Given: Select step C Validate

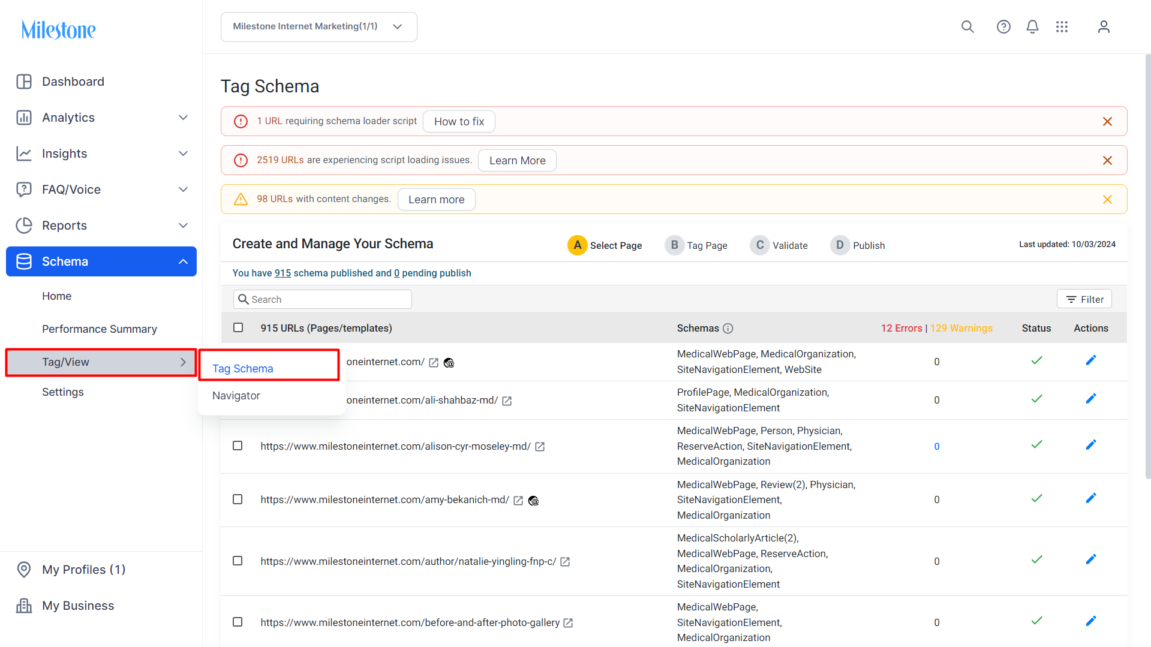Looking at the screenshot, I should point(779,245).
